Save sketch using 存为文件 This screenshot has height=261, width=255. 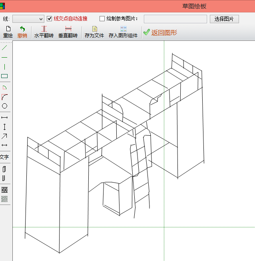[94, 32]
